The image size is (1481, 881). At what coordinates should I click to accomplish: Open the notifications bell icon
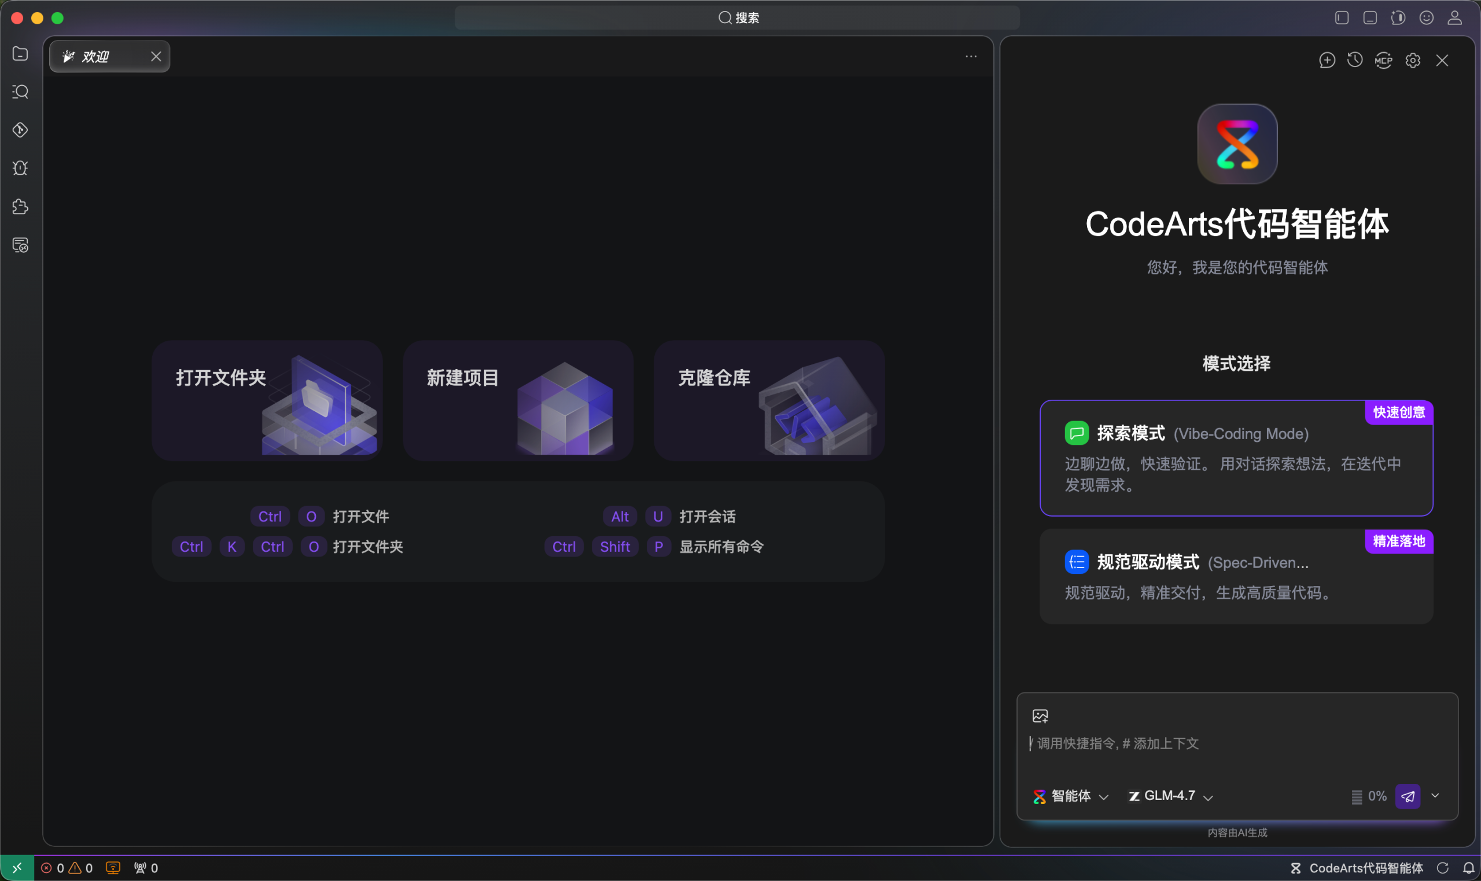1468,868
